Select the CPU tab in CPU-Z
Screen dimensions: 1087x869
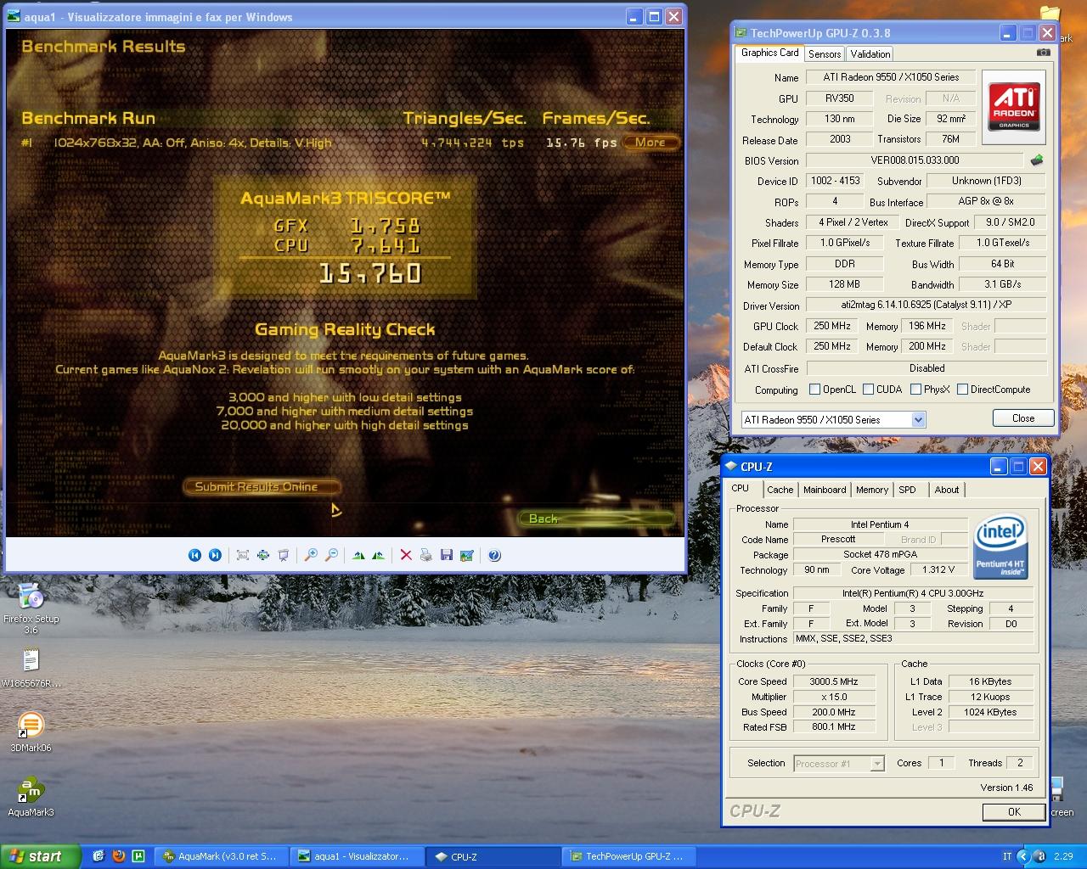coord(741,489)
